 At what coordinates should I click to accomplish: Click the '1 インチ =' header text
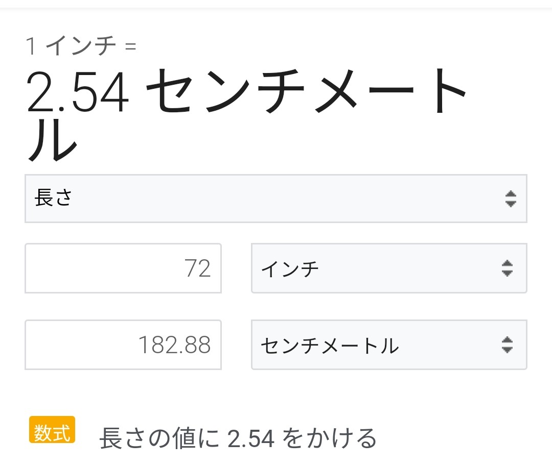click(81, 47)
